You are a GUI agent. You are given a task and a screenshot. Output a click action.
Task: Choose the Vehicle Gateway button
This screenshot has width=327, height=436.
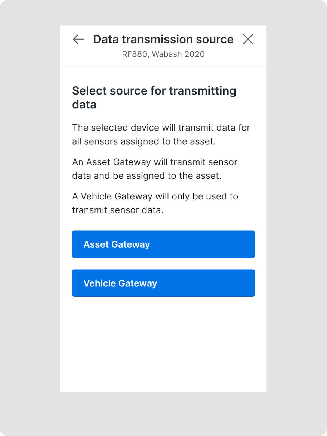[163, 283]
